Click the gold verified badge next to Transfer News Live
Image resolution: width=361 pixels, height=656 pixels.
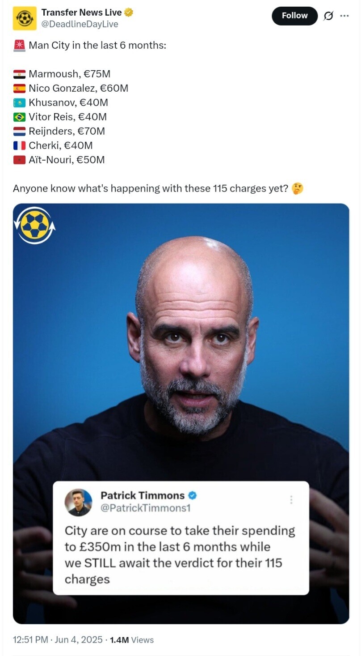[x=129, y=13]
